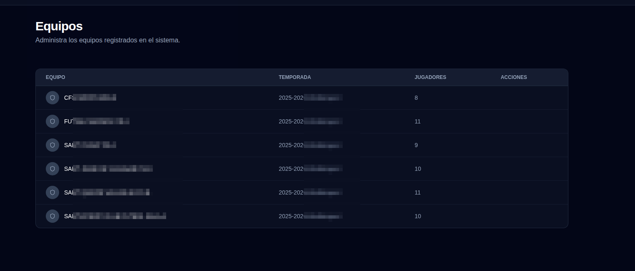The image size is (635, 271).
Task: Click the player count of 8
Action: click(416, 98)
